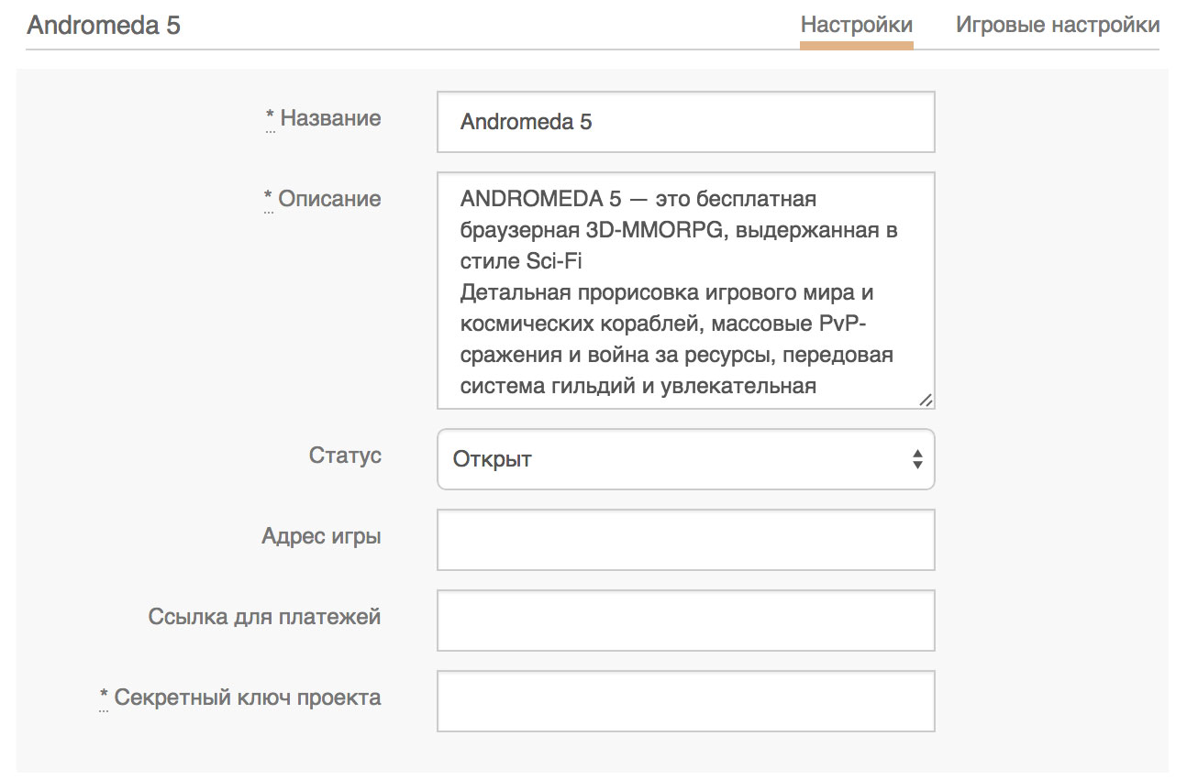Click the Ссылка для платежей label
The width and height of the screenshot is (1187, 780).
pos(264,617)
